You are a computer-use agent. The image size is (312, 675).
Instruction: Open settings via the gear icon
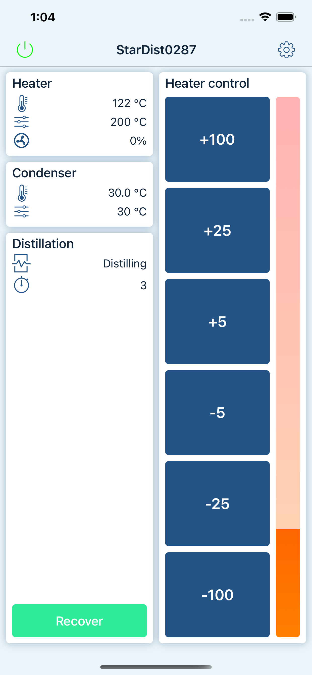click(286, 50)
